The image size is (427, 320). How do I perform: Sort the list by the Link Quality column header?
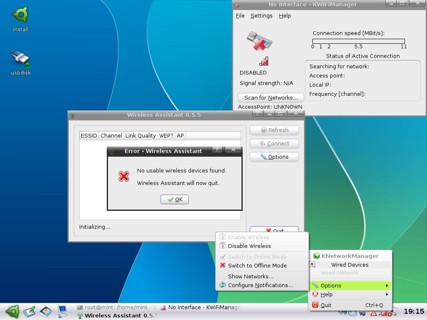(x=141, y=135)
